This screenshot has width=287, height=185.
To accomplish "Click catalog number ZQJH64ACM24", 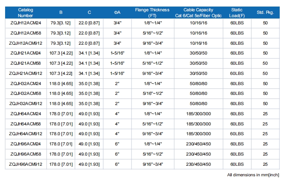I will [25, 114].
